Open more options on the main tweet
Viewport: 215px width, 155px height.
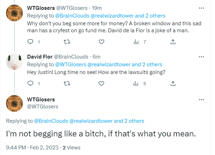coord(201,100)
